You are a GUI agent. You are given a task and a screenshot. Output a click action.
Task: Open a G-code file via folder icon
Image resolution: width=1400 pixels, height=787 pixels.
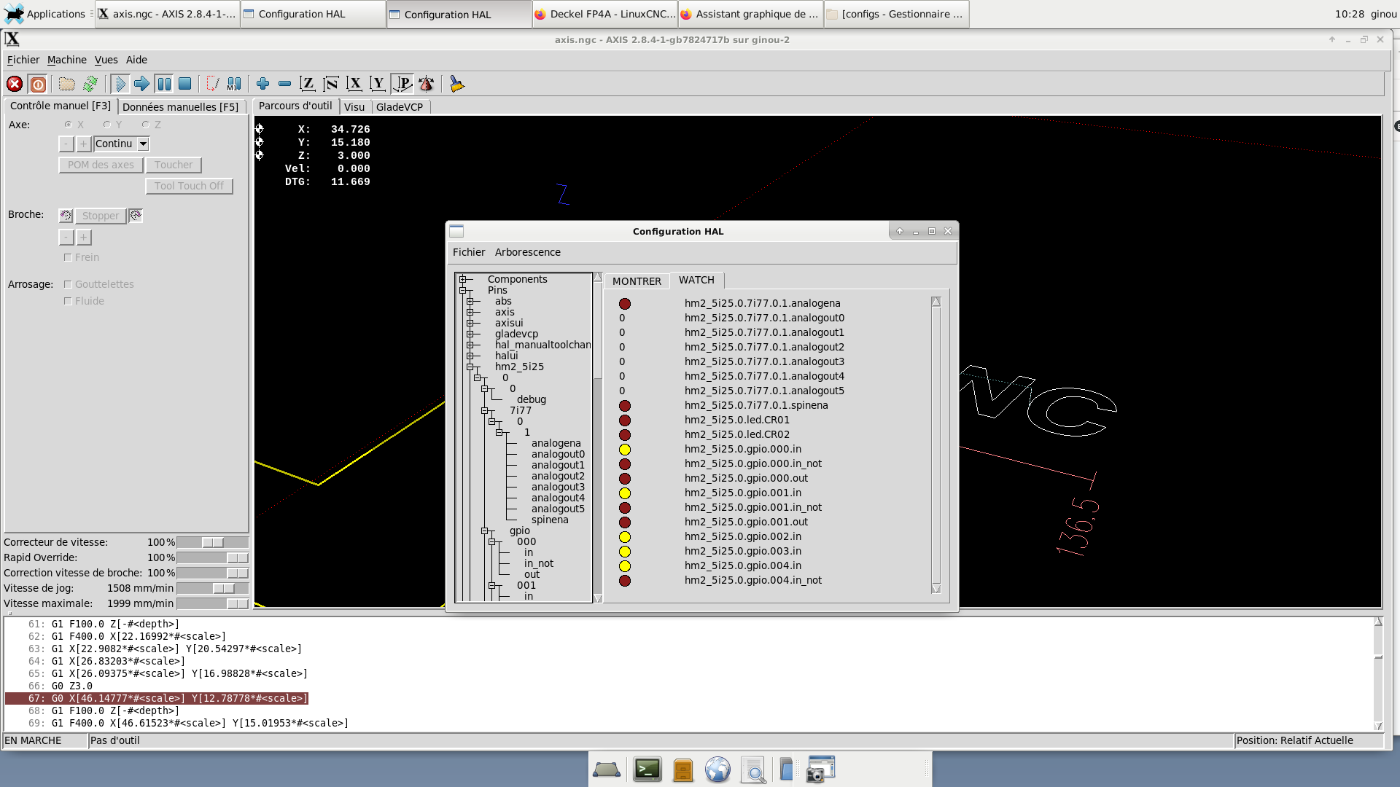pos(67,85)
